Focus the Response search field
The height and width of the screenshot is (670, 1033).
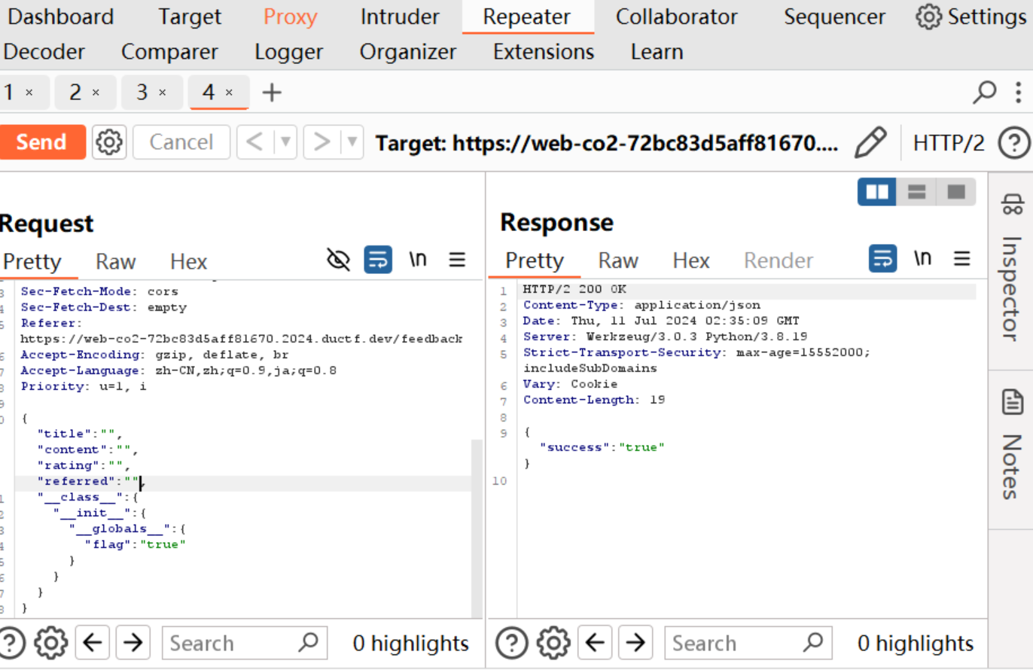point(747,643)
